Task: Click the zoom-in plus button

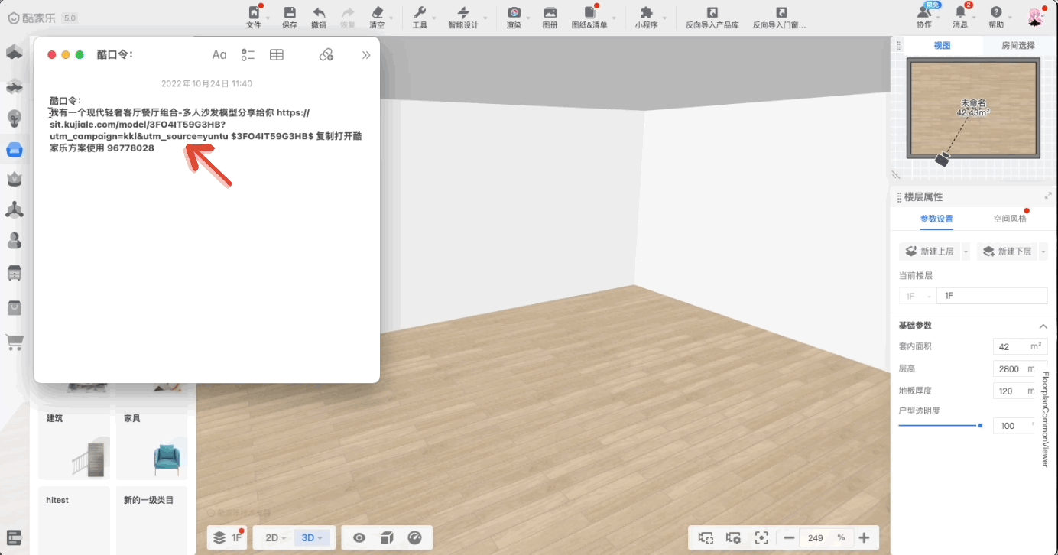Action: [864, 537]
